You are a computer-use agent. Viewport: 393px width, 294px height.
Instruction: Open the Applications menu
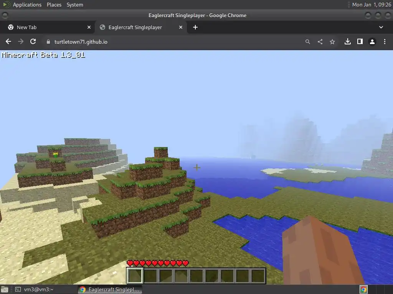point(27,5)
